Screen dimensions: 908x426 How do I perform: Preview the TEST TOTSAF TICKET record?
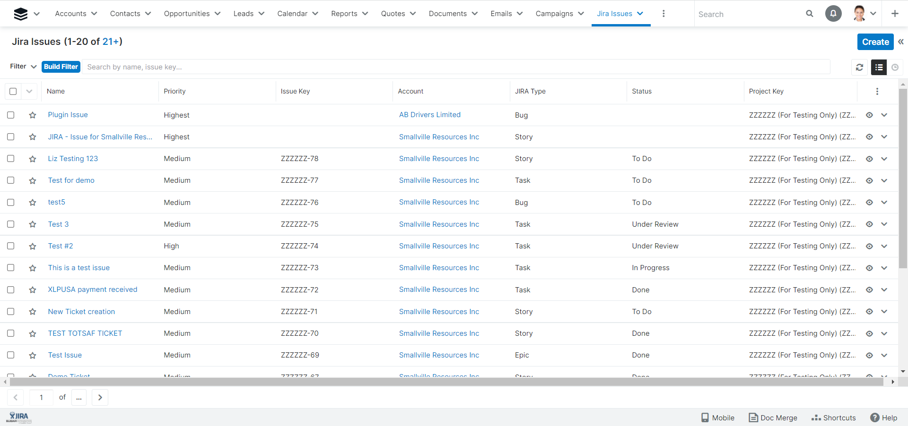[x=869, y=333]
